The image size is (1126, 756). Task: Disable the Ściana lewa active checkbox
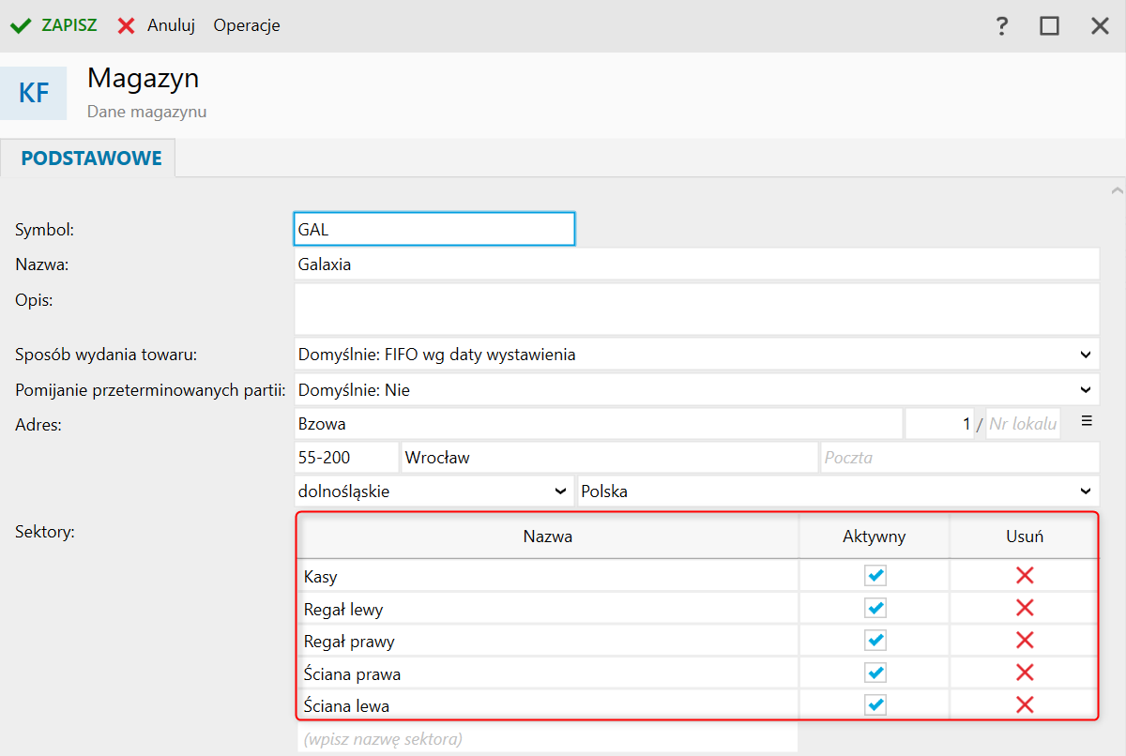pos(875,705)
